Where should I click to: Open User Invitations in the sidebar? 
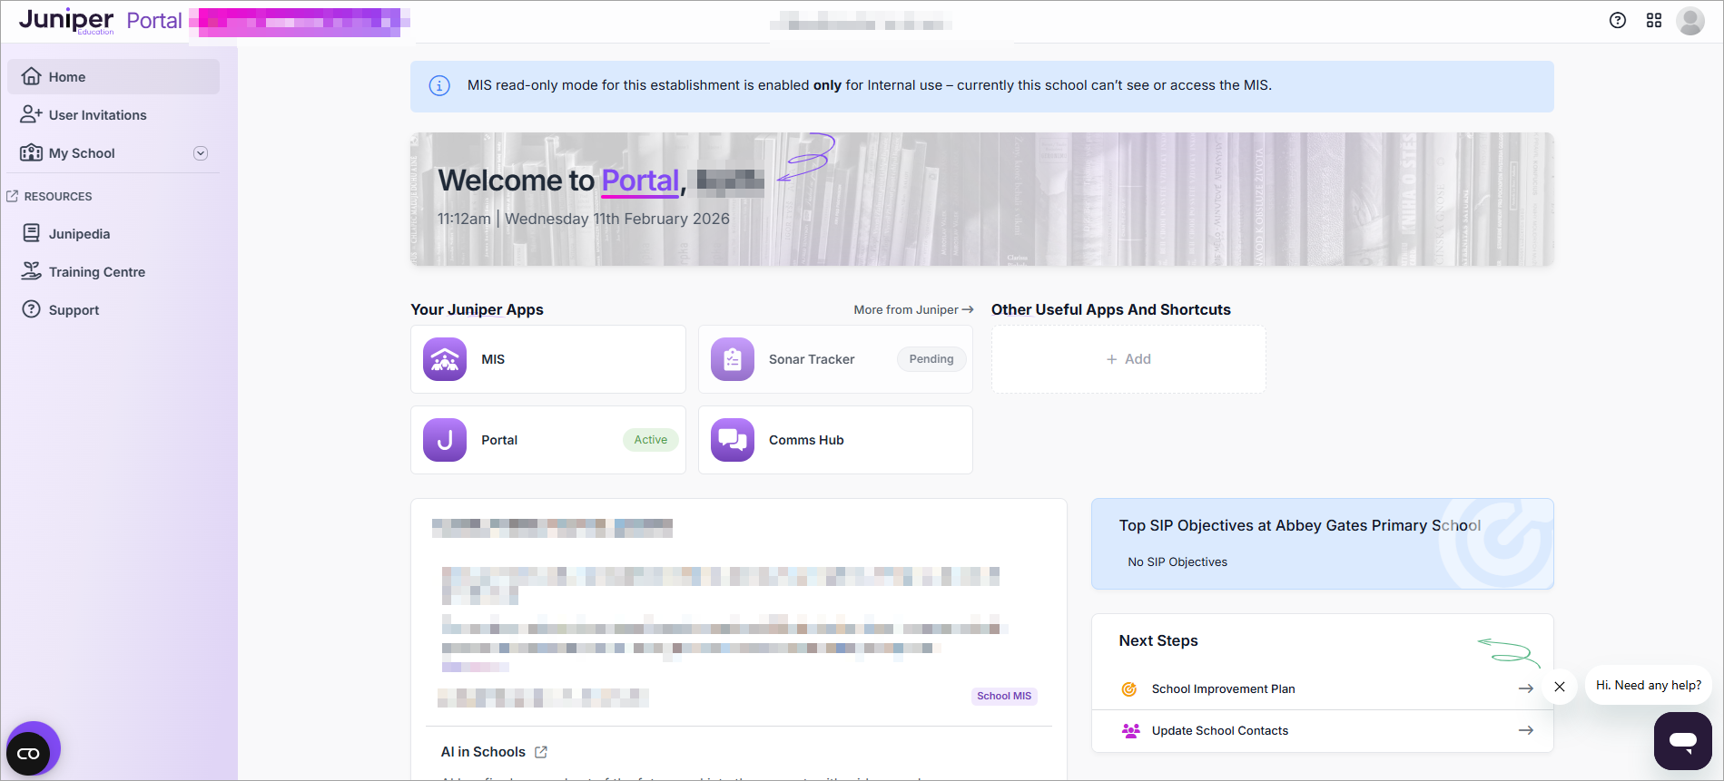97,115
